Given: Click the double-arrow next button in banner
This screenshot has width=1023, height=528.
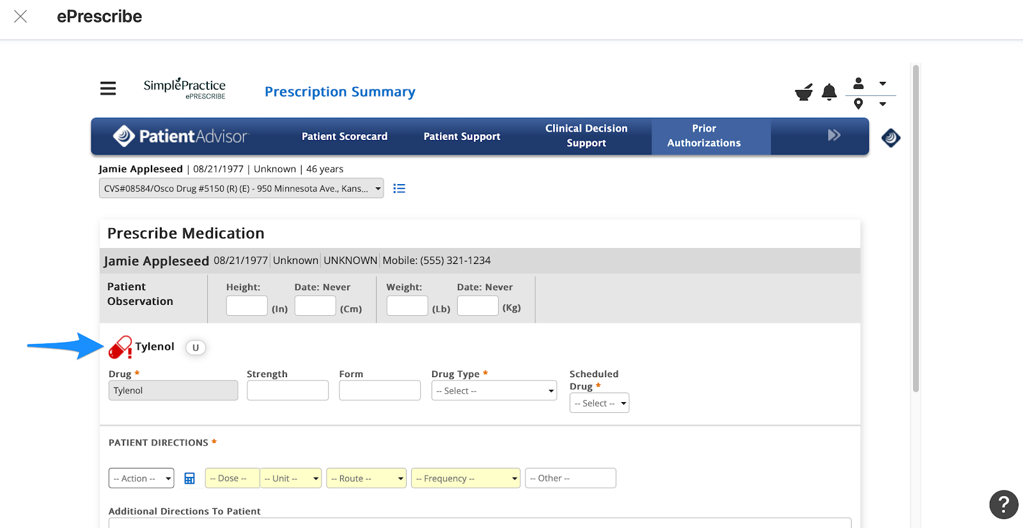Looking at the screenshot, I should (834, 135).
